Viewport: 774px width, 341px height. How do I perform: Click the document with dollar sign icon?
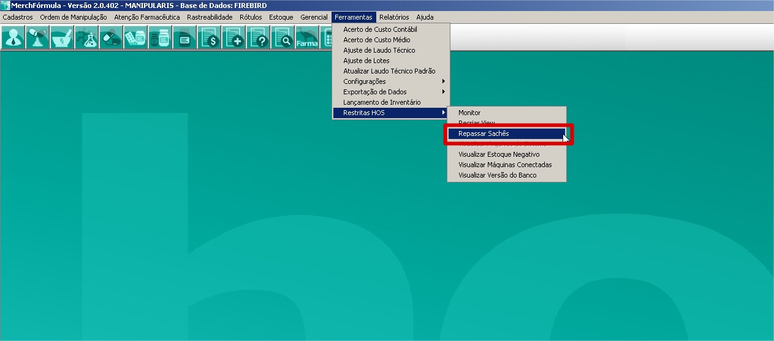[209, 39]
